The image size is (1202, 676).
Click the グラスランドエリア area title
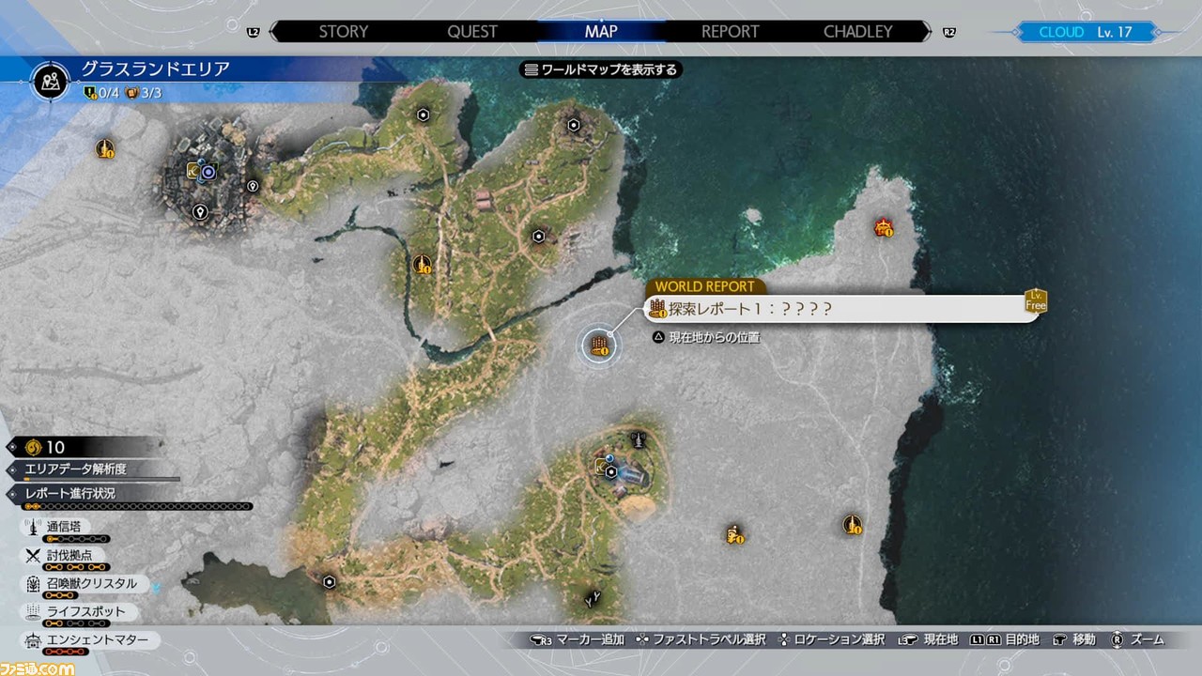[x=155, y=69]
